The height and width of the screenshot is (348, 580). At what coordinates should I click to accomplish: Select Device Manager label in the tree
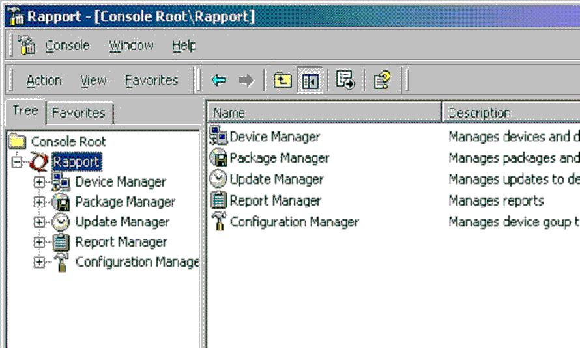(121, 182)
